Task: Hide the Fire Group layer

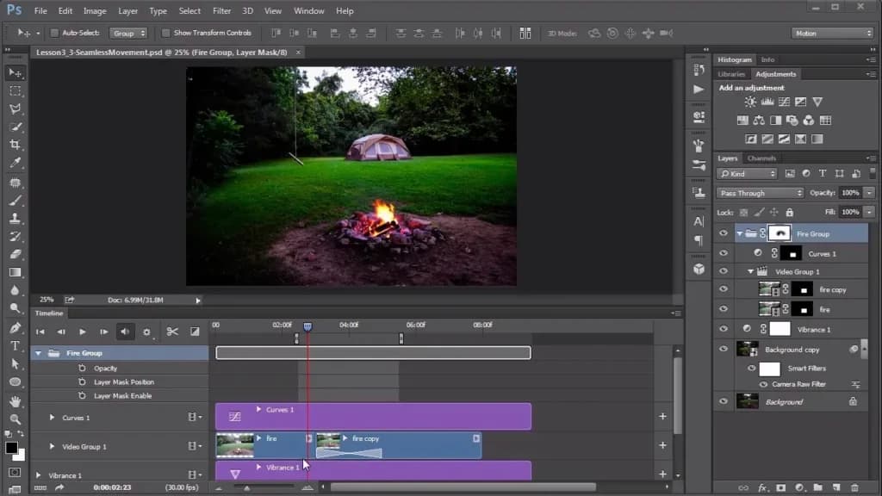Action: pyautogui.click(x=724, y=233)
